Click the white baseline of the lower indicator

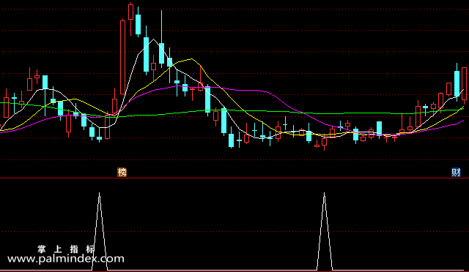[234, 271]
